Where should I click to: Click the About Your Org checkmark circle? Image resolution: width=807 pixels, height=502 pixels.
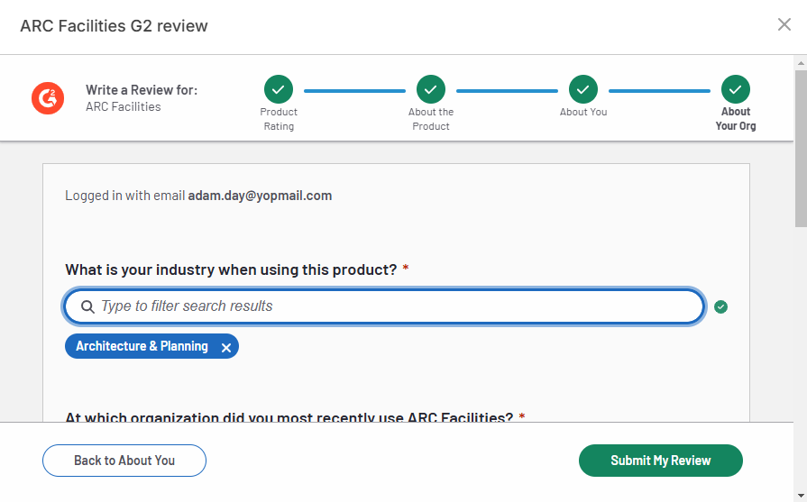736,89
